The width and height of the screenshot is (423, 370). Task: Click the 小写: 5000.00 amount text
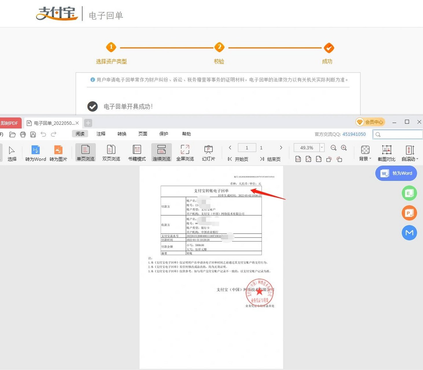(x=195, y=245)
